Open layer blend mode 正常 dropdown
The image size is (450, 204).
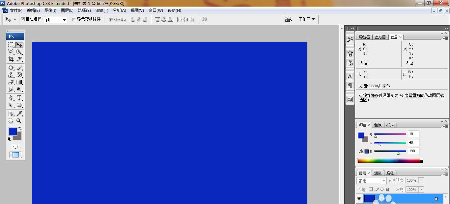[372, 181]
